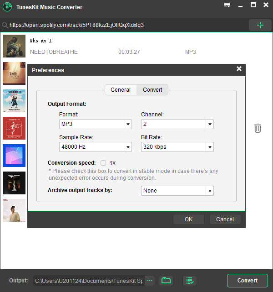Viewport: 273px width, 292px height.
Task: Click the search magnifier icon
Action: (x=5, y=25)
